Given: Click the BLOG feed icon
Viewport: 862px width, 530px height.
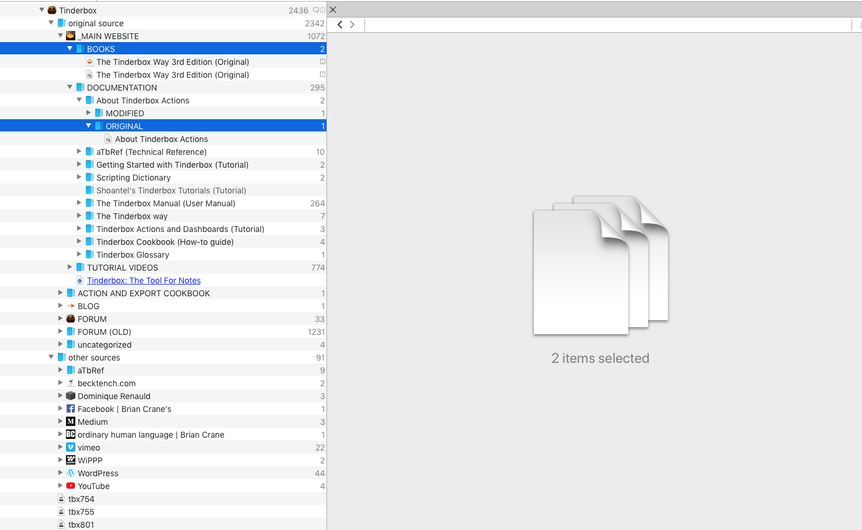Looking at the screenshot, I should coord(71,306).
